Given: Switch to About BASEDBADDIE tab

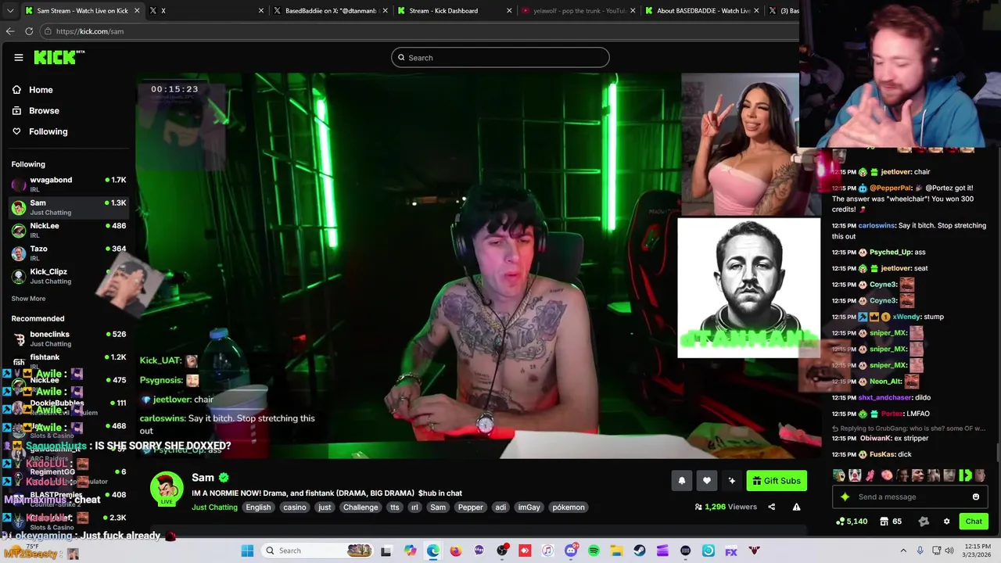Looking at the screenshot, I should [x=702, y=10].
